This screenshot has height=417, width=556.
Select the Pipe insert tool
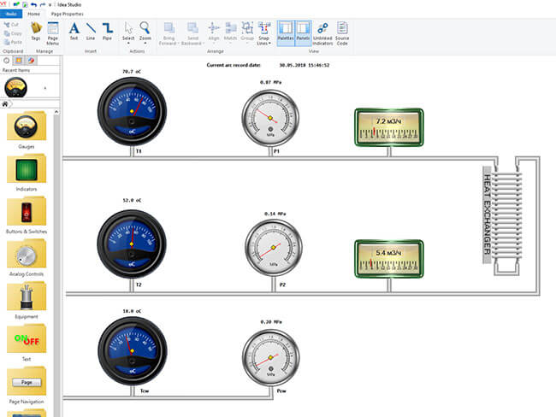click(x=107, y=31)
